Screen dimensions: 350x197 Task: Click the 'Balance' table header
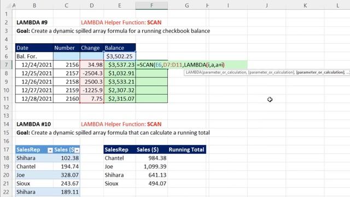120,48
